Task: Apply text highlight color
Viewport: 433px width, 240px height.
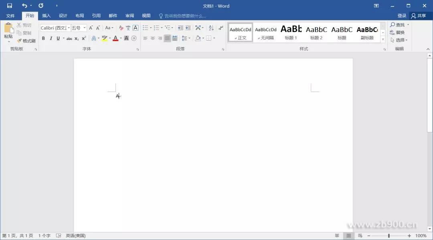Action: (x=103, y=38)
